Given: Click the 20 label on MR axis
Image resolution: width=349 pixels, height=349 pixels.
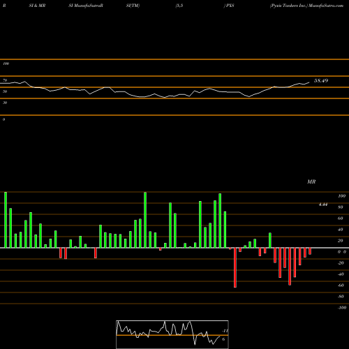Looking at the screenshot, I should pos(341,241).
